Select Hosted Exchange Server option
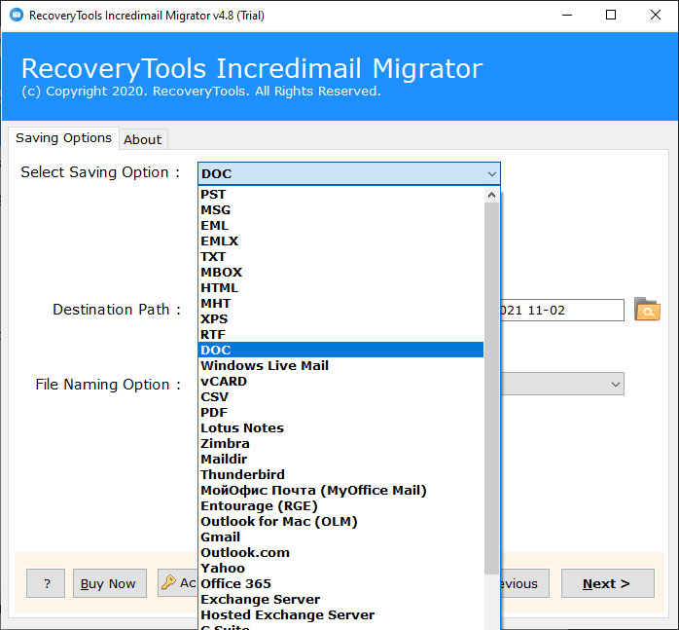 pos(340,615)
